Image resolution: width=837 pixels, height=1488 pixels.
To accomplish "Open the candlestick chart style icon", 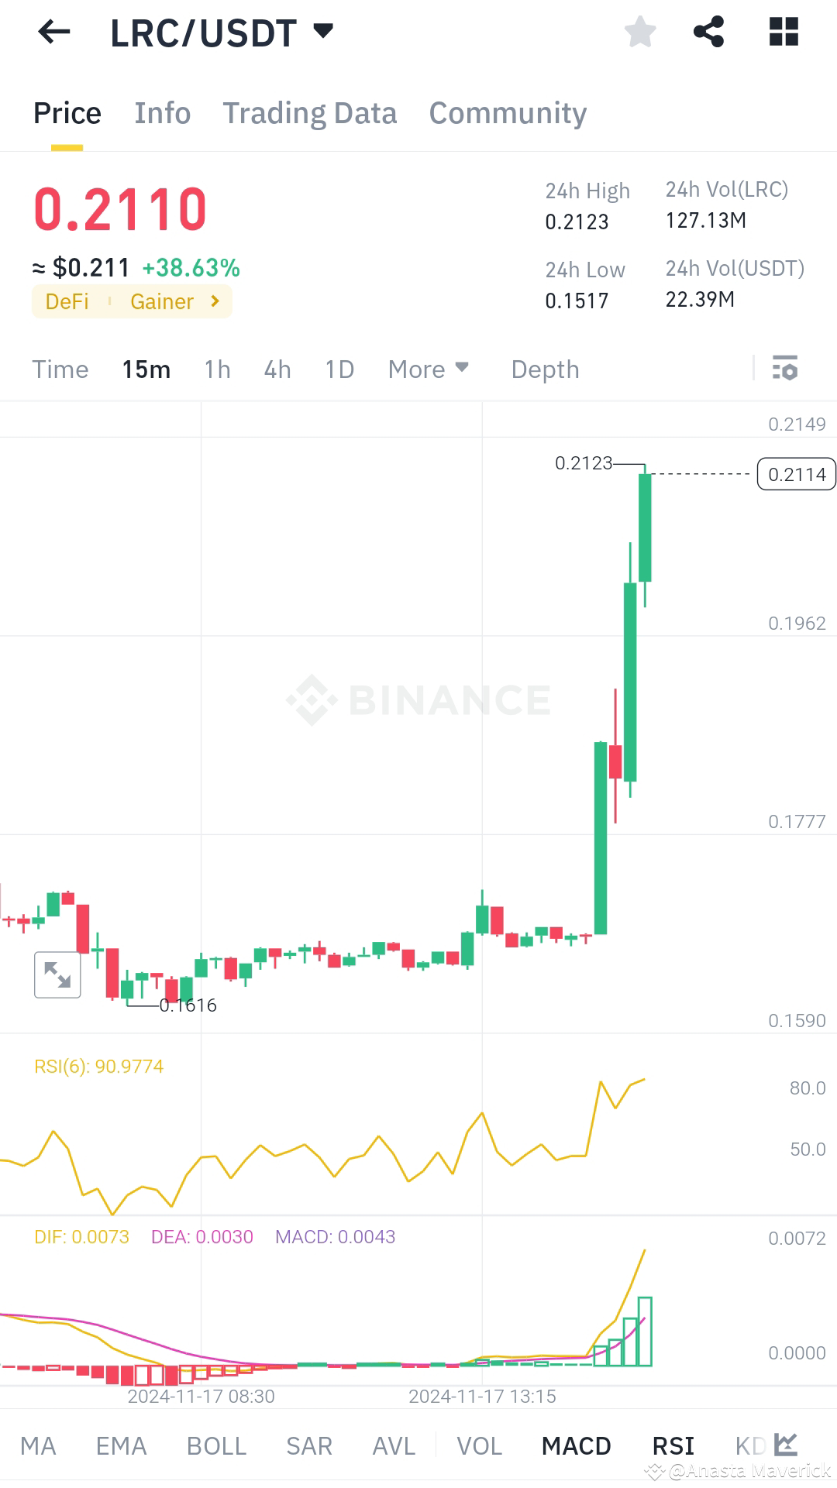I will (787, 1442).
